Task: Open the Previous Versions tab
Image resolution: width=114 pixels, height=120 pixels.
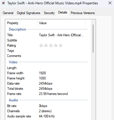Action: pos(83,13)
